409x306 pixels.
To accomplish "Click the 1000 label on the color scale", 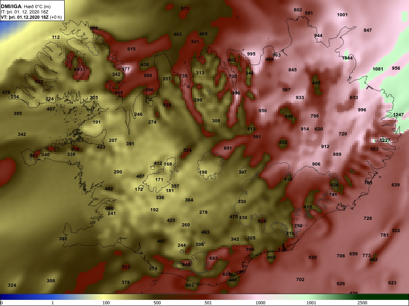I will 260,303.
